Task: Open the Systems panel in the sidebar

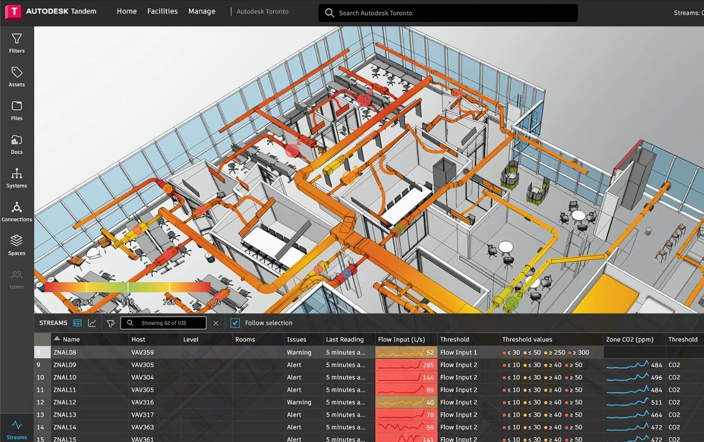Action: coord(17,178)
